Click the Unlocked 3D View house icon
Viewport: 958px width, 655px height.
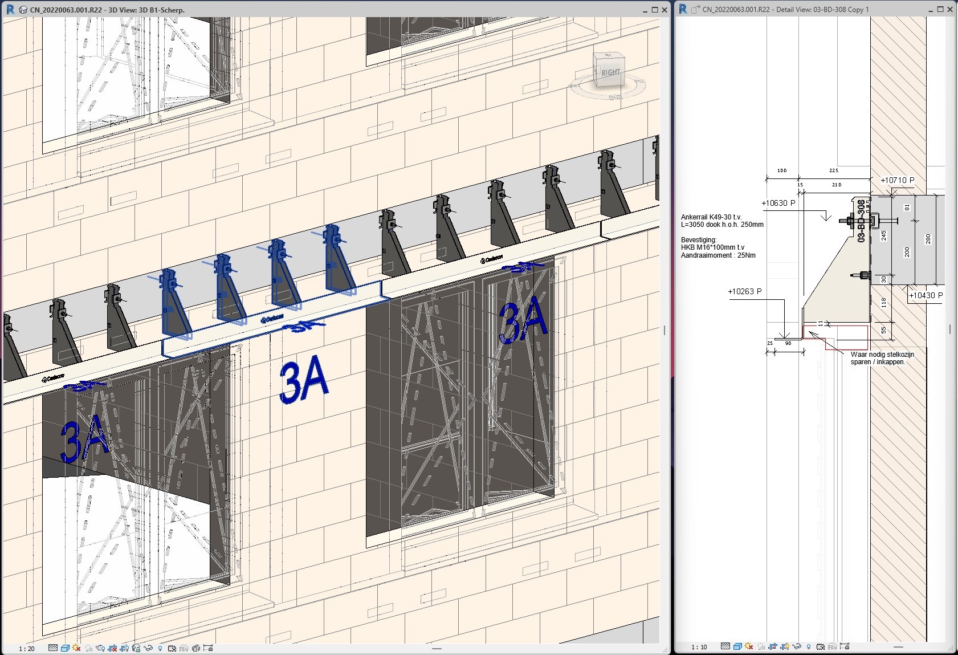[136, 648]
